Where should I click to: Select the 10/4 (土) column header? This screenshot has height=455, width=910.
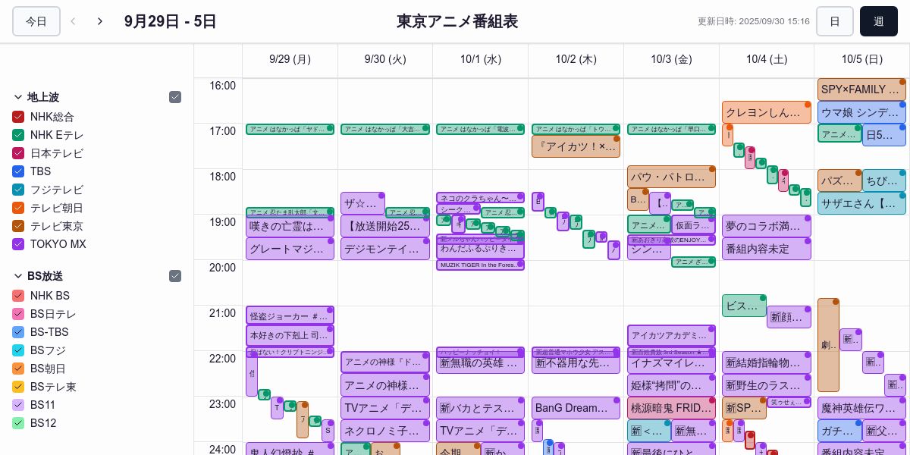[x=767, y=59]
